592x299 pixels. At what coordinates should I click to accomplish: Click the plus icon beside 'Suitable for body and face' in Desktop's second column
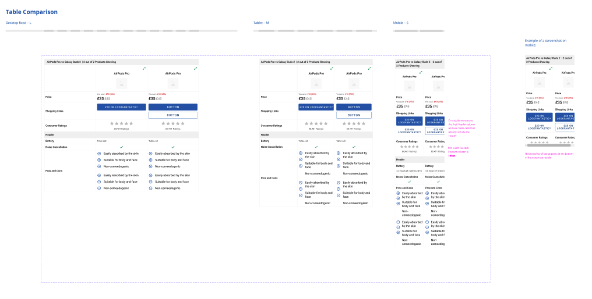(x=151, y=160)
